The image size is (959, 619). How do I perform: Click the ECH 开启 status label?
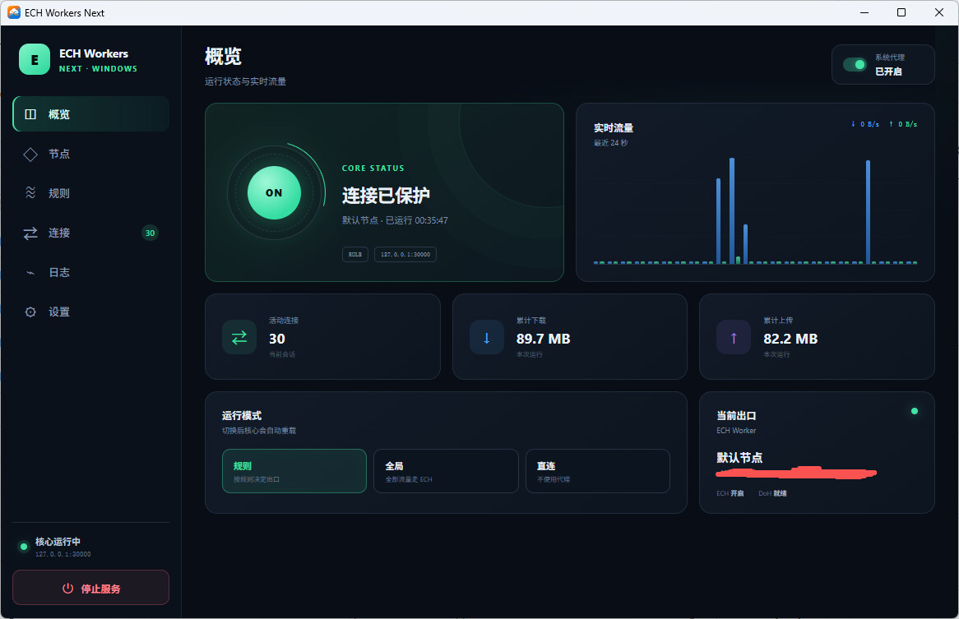pos(730,493)
